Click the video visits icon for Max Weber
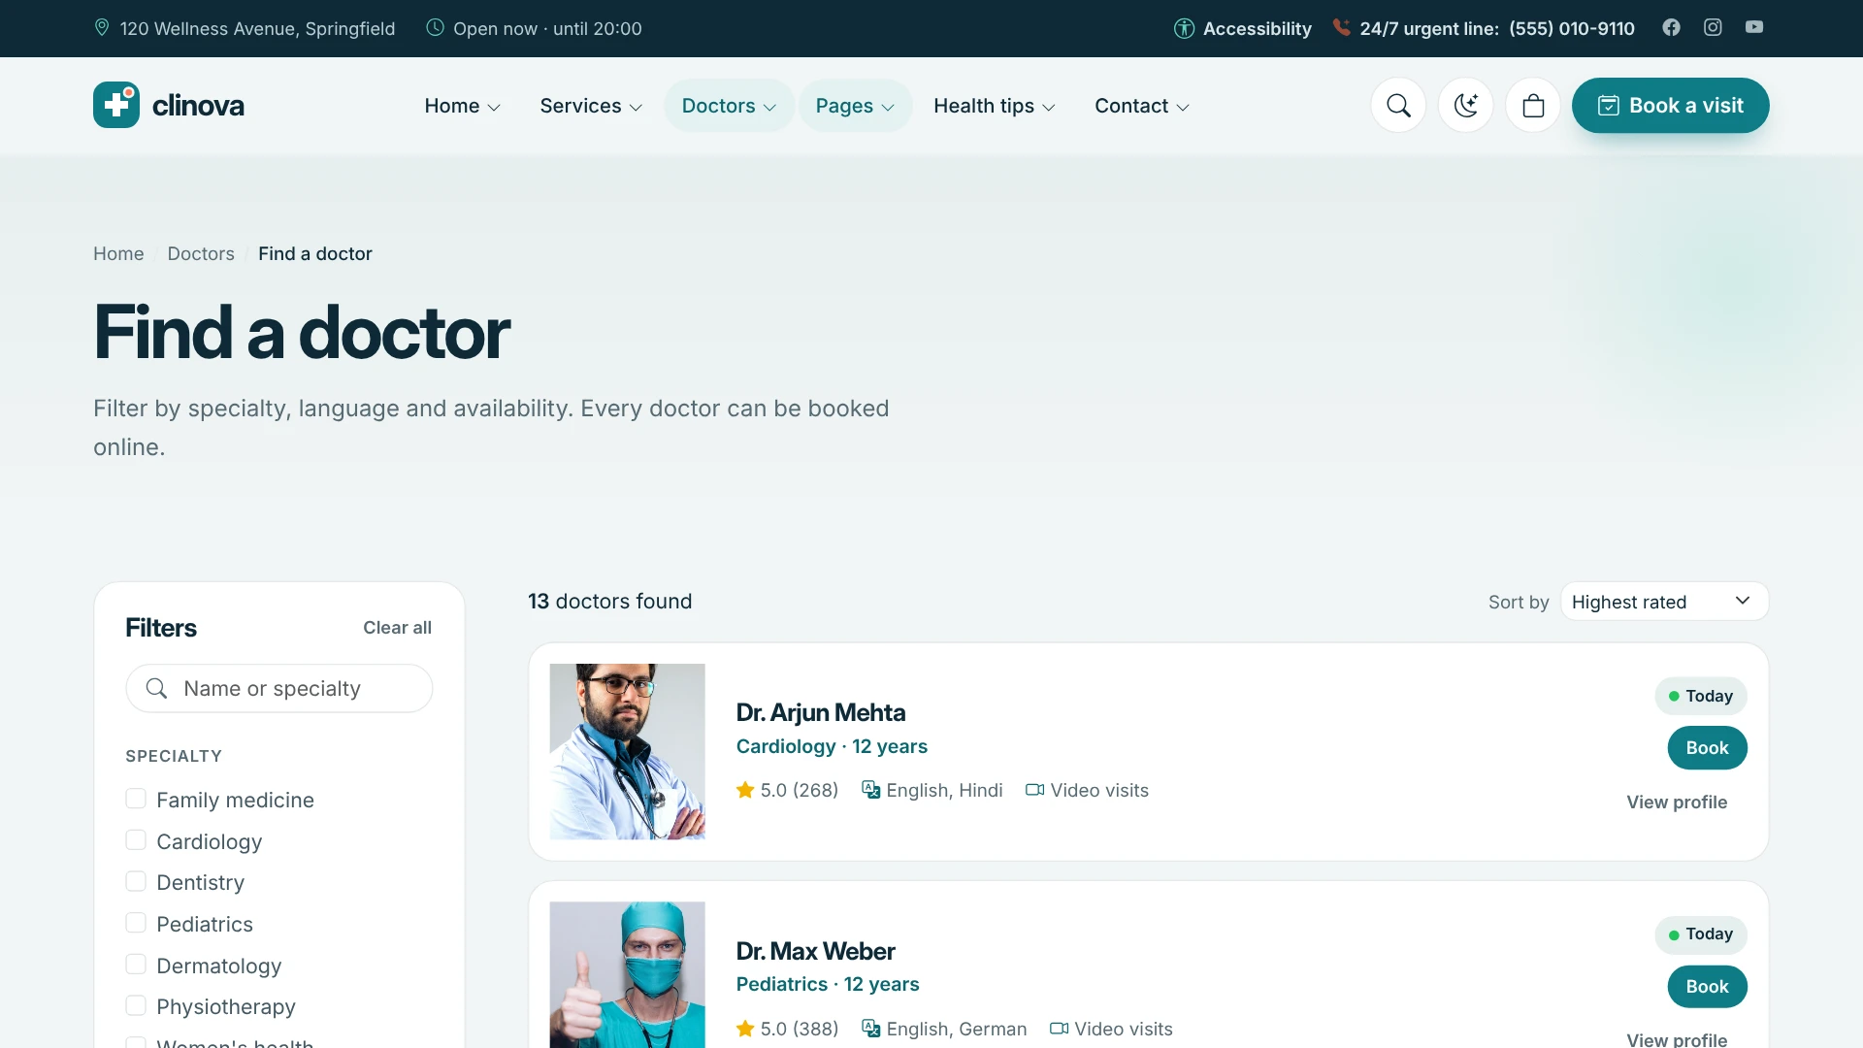Screen dimensions: 1863x1048 point(1060,1029)
